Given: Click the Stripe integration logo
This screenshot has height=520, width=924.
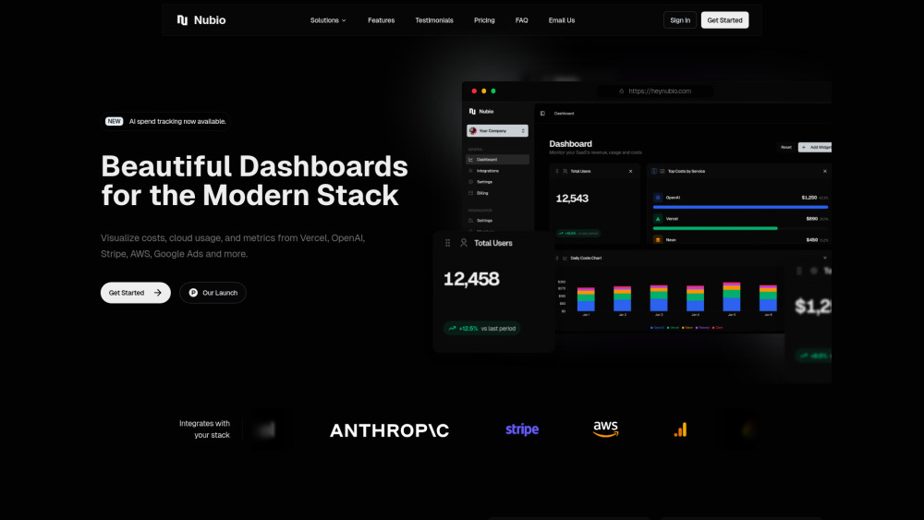Looking at the screenshot, I should click(x=522, y=429).
